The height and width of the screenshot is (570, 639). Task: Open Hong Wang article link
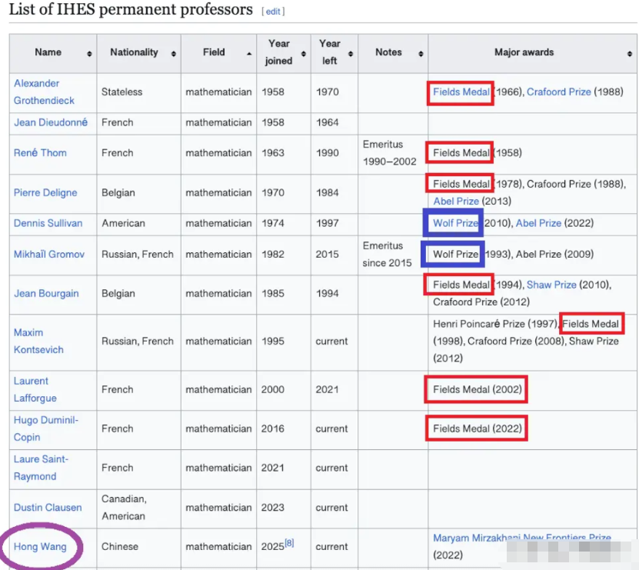click(x=40, y=546)
